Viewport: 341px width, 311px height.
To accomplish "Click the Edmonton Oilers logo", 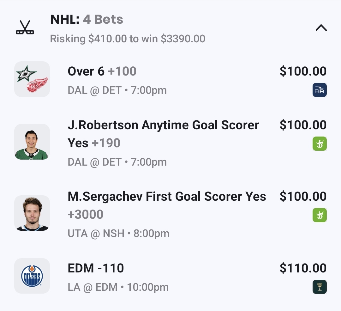I will pyautogui.click(x=32, y=276).
